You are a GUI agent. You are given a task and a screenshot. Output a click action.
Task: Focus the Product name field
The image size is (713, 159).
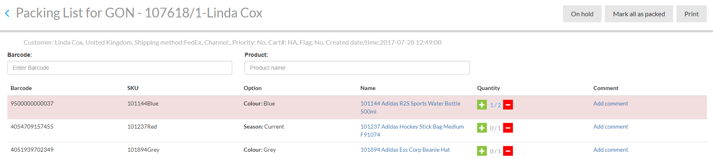click(x=357, y=68)
